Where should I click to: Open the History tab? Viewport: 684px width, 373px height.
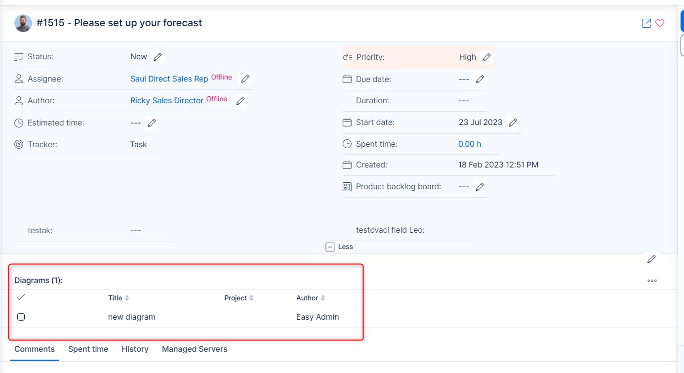[x=135, y=349]
